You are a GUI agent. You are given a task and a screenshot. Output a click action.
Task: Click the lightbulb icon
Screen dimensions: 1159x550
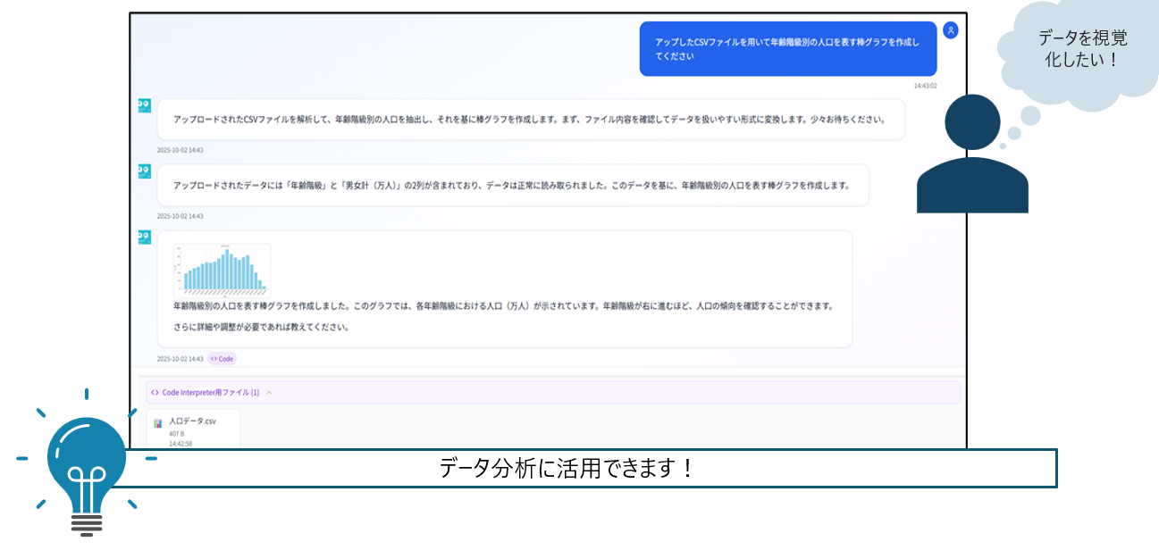[x=86, y=464]
